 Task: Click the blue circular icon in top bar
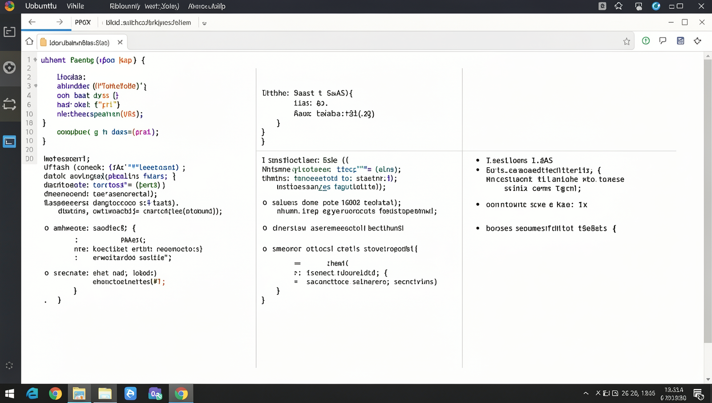[x=656, y=6]
